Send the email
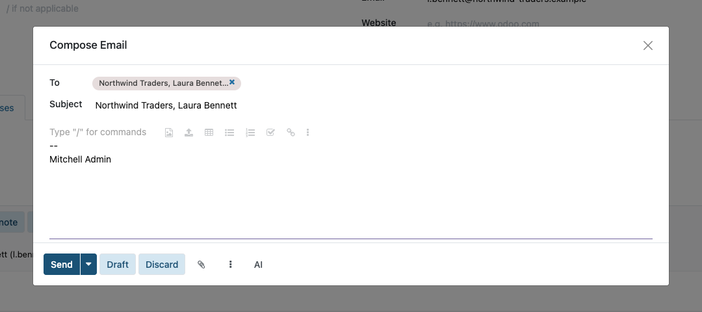 62,265
